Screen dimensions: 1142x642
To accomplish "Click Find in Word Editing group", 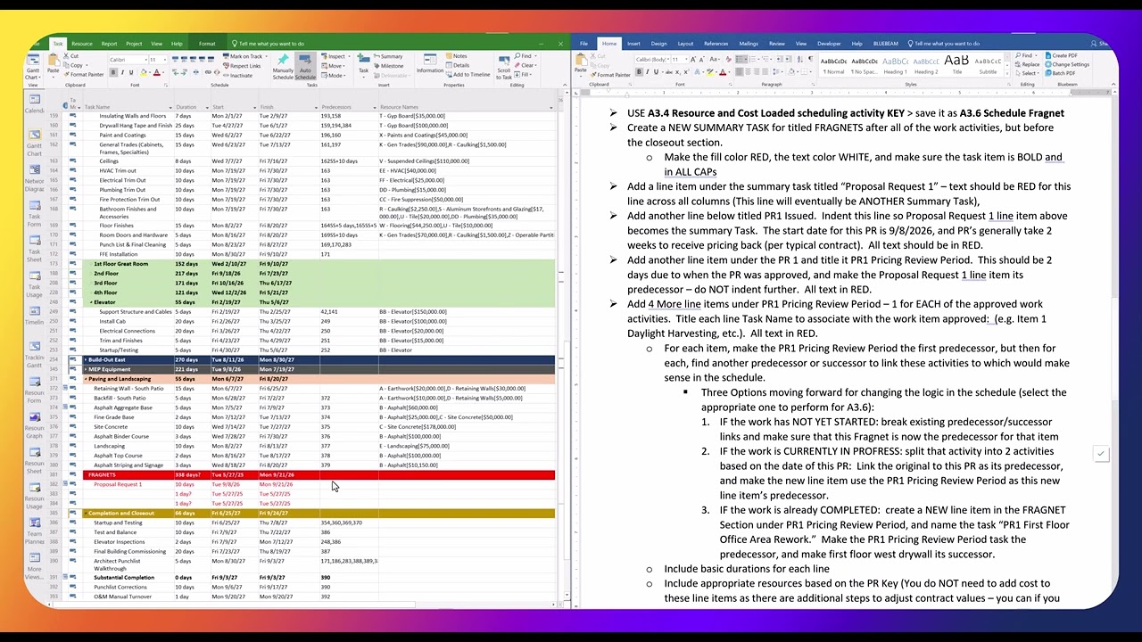I will [x=1025, y=55].
